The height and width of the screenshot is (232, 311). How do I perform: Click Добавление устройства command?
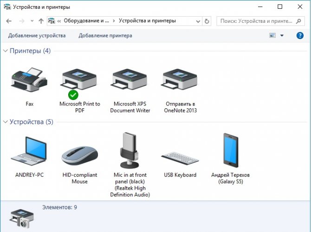click(x=37, y=35)
